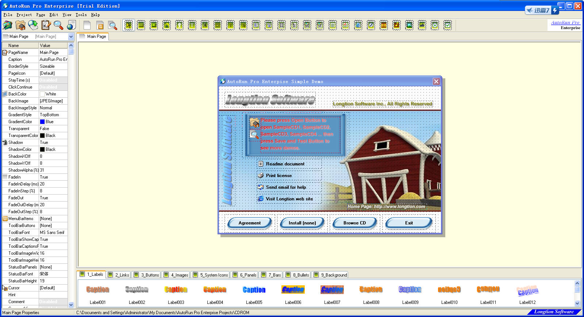Viewport: 584px width, 317px height.
Task: Click the label gallery scroll-up arrow
Action: [x=577, y=283]
